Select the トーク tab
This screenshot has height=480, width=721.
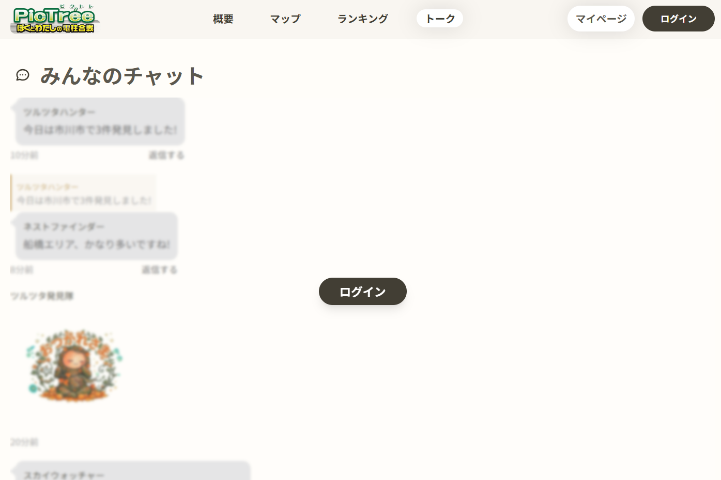tap(440, 19)
